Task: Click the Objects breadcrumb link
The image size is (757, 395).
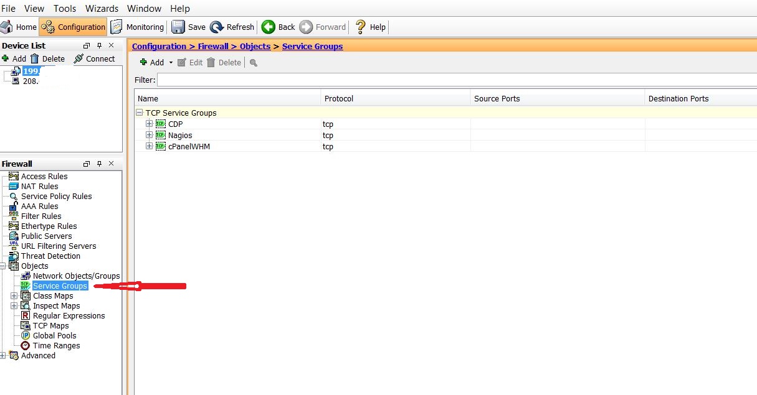Action: click(255, 46)
